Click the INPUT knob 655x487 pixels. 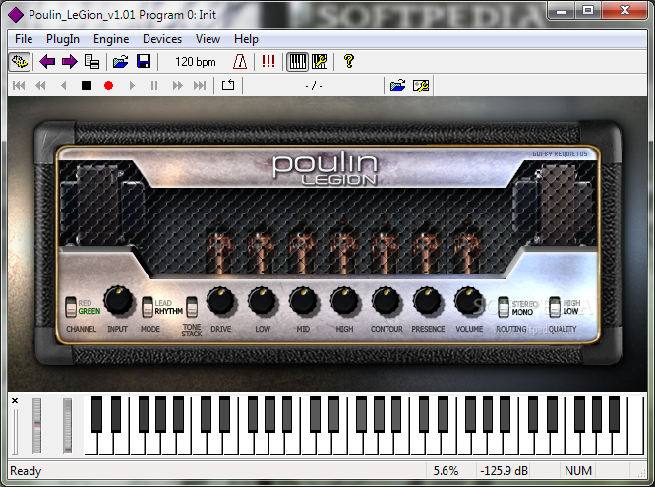(118, 300)
